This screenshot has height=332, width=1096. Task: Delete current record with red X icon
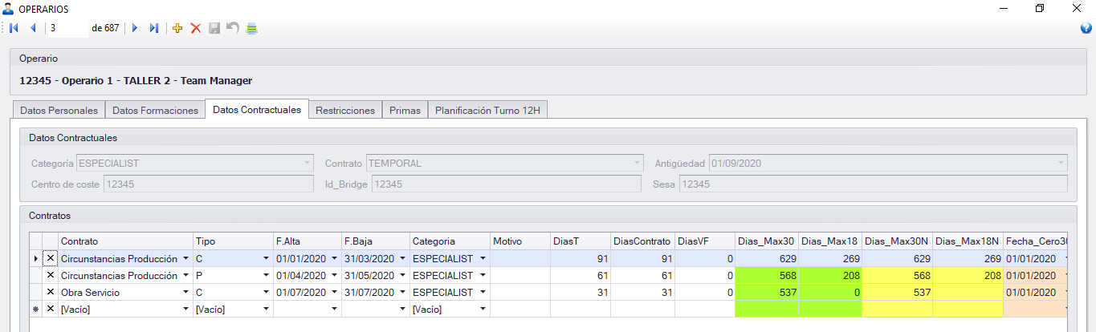pos(195,28)
